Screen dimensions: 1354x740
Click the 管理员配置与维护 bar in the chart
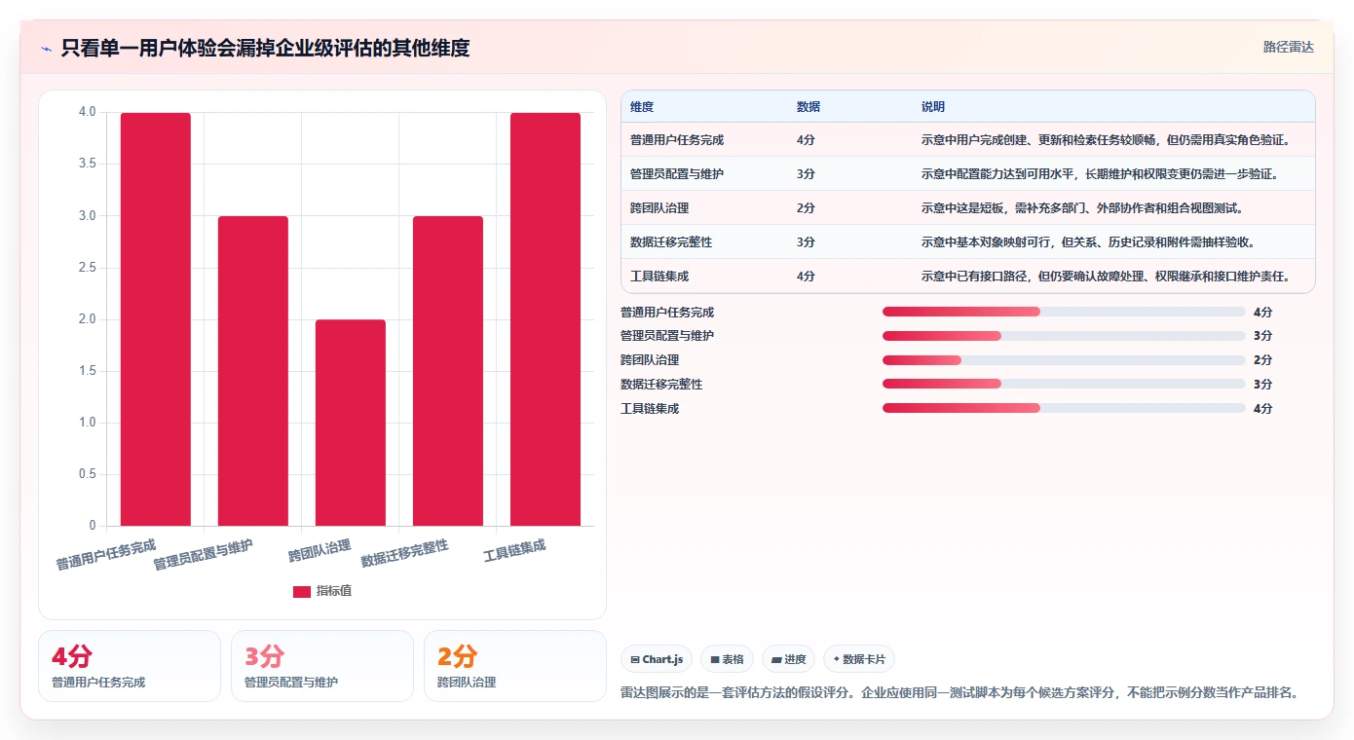coord(253,371)
